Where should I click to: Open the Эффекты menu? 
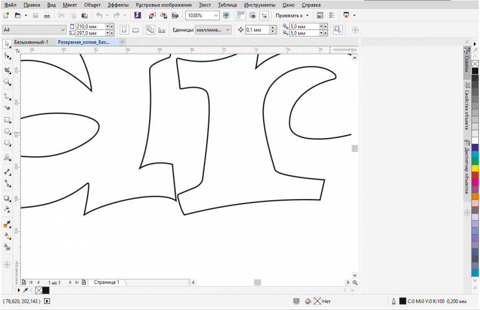(x=118, y=5)
